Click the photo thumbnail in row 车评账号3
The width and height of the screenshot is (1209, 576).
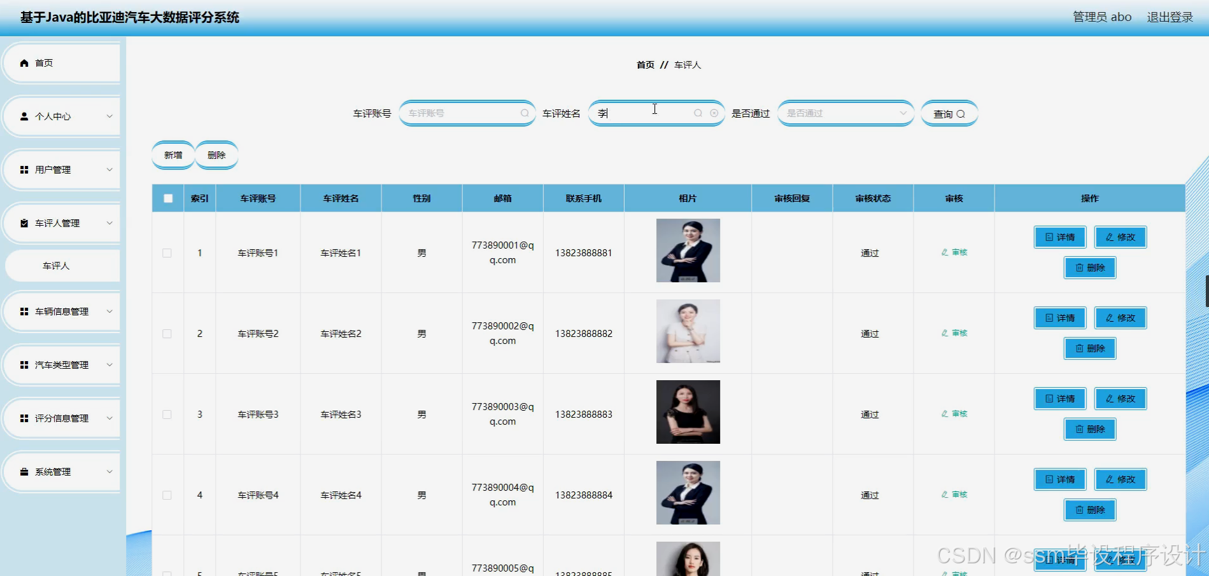click(688, 412)
